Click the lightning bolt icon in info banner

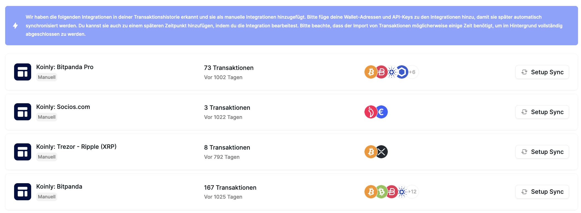point(15,26)
